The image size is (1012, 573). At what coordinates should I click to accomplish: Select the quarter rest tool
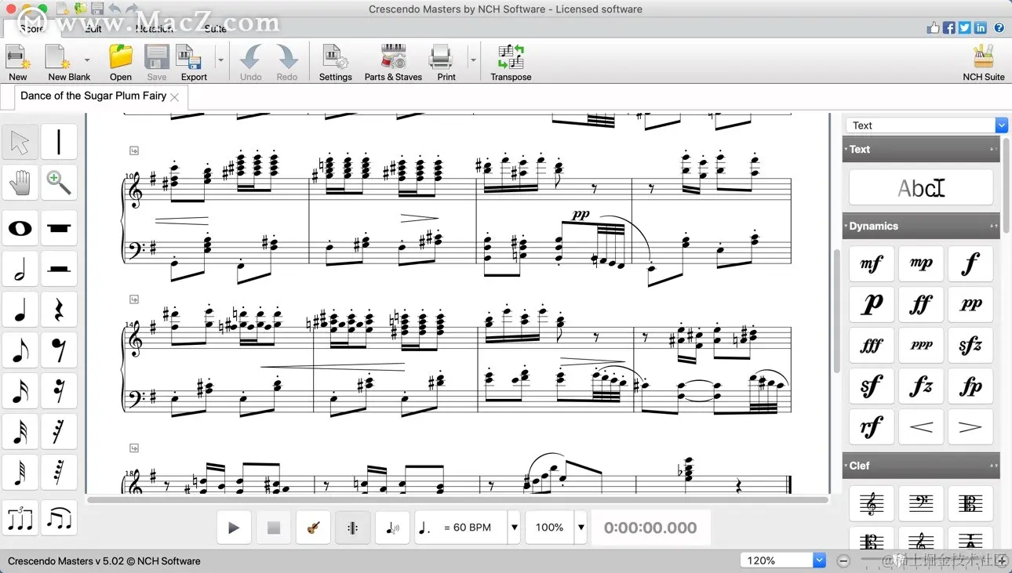click(x=59, y=310)
